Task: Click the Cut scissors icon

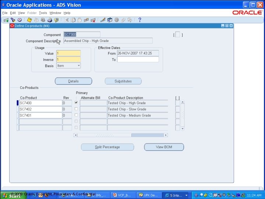Action: pyautogui.click(x=66, y=20)
